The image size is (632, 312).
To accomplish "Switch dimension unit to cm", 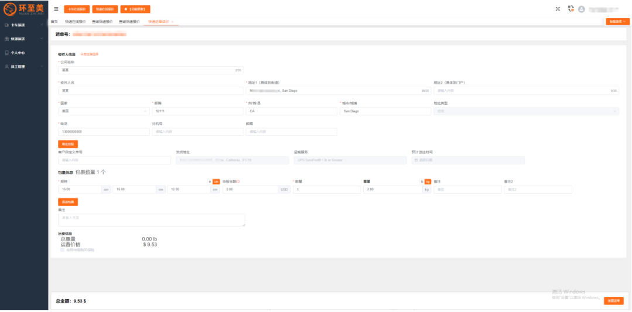I will (216, 181).
